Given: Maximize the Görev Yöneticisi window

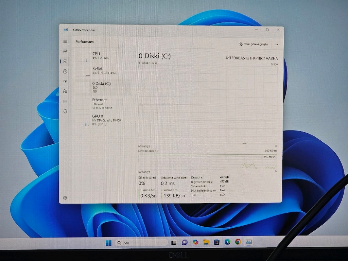Looking at the screenshot, I should click(267, 30).
